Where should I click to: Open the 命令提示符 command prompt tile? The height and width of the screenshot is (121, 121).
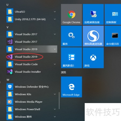click(x=113, y=36)
